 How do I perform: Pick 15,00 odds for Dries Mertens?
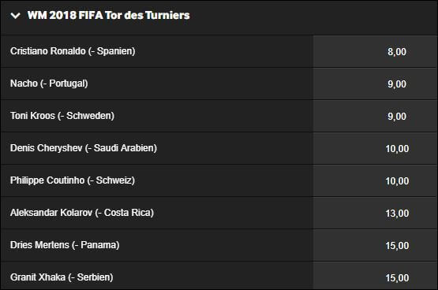pyautogui.click(x=375, y=246)
